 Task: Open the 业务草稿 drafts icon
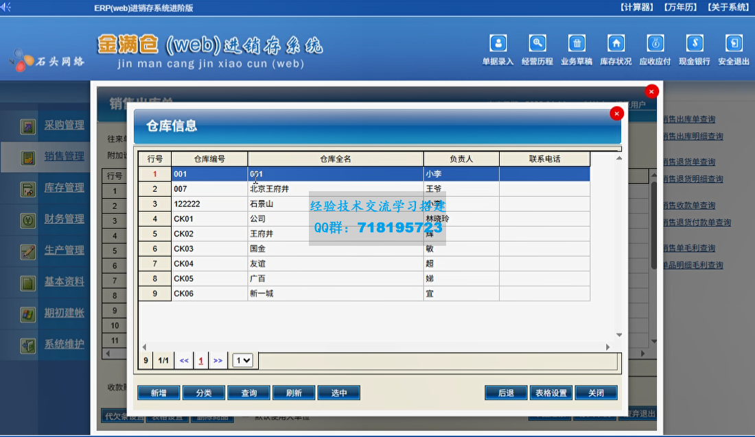click(x=577, y=43)
